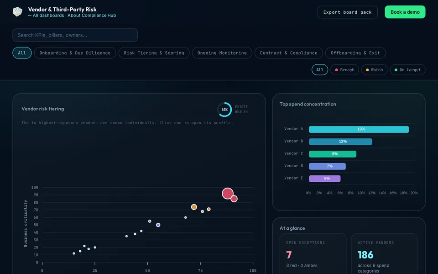The image size is (438, 274).
Task: Click the 63% estate health ring
Action: [224, 109]
